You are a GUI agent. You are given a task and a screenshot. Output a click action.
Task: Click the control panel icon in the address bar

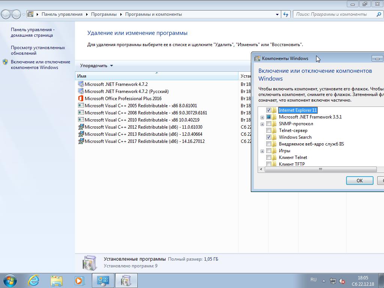tap(31, 14)
